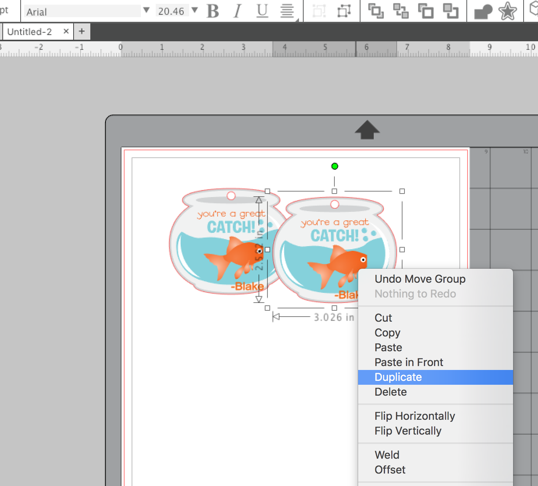This screenshot has height=486, width=538.
Task: Select Paste in Front option
Action: (408, 362)
